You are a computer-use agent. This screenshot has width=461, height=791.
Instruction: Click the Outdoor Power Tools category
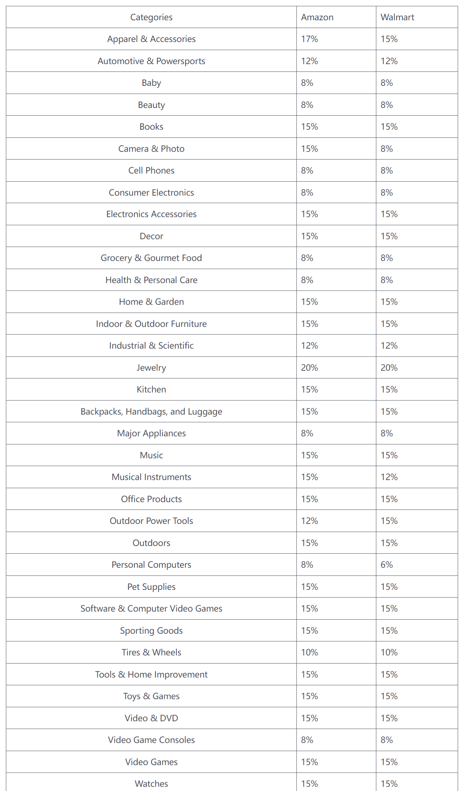click(x=151, y=521)
